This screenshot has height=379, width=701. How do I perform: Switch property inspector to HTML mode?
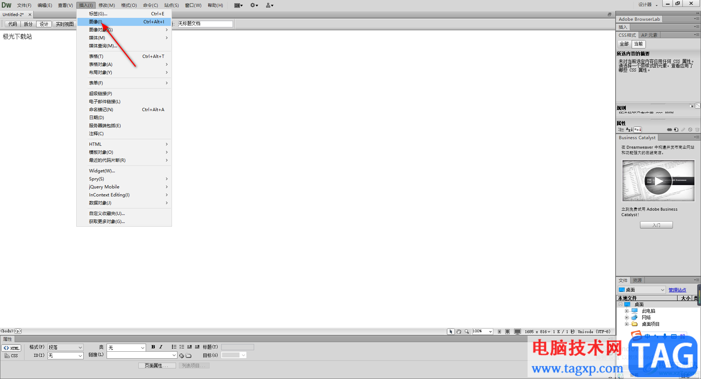point(11,348)
